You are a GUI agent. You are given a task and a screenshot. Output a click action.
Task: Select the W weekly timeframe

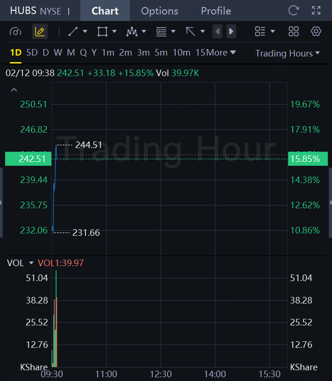pyautogui.click(x=58, y=52)
